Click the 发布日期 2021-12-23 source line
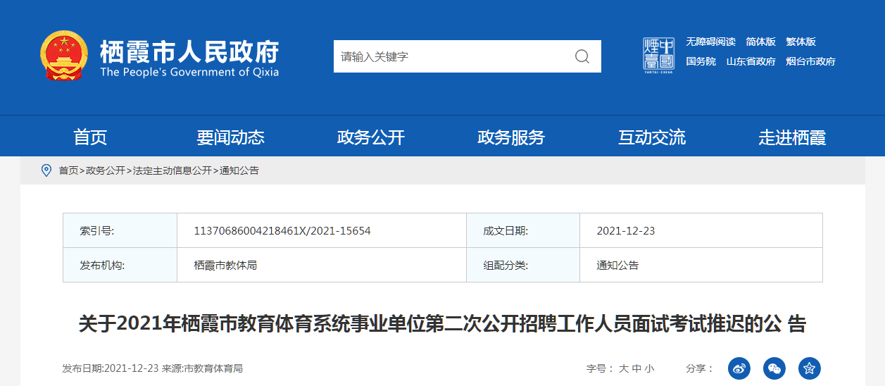The width and height of the screenshot is (885, 386). click(x=153, y=368)
